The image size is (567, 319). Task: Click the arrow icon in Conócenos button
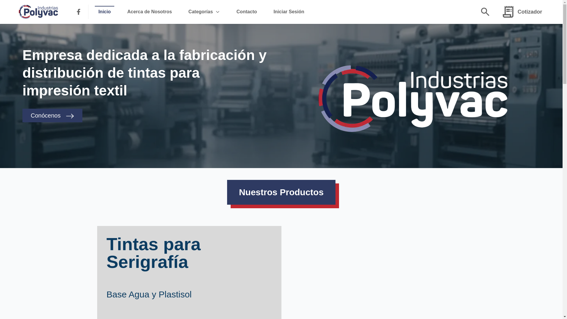coord(70,116)
